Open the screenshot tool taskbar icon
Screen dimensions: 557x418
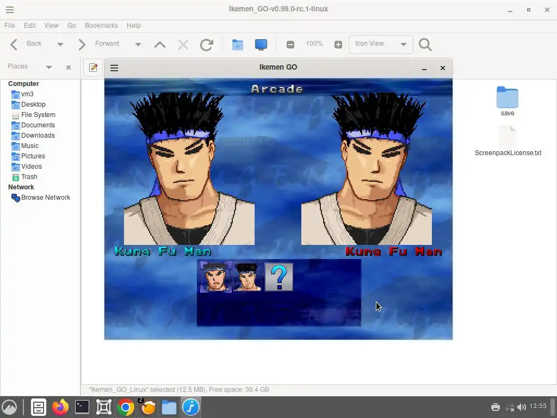pos(104,407)
